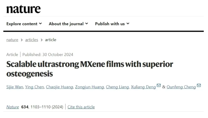Expand the About the journal chevron
This screenshot has width=208, height=118.
tap(87, 24)
